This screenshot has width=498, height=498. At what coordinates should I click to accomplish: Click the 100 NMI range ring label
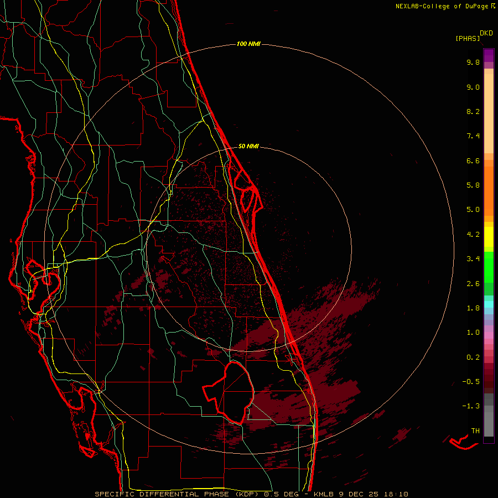pos(248,44)
